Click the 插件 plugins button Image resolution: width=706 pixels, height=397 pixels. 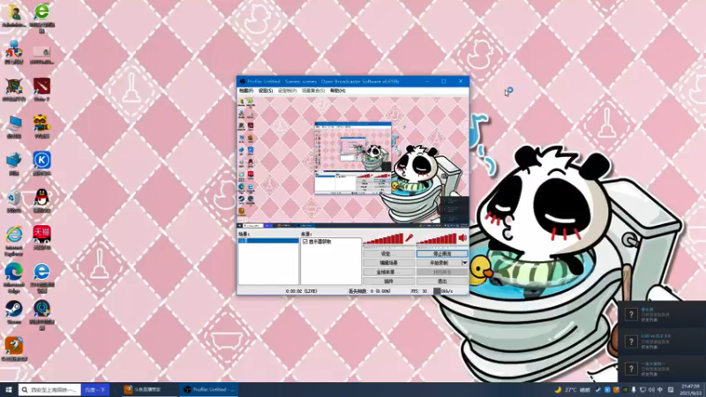[x=388, y=281]
